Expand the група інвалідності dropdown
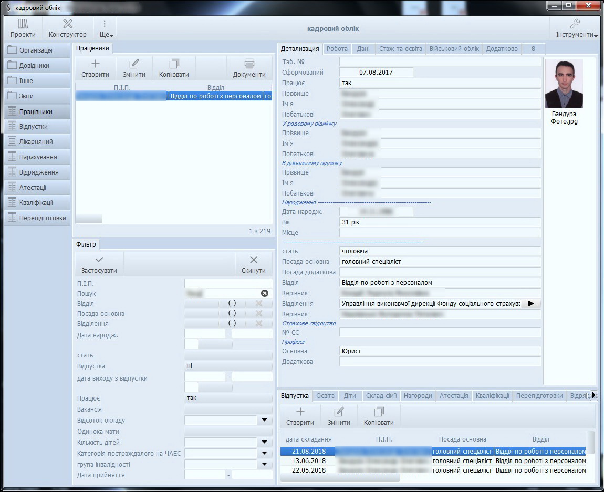 [x=265, y=465]
